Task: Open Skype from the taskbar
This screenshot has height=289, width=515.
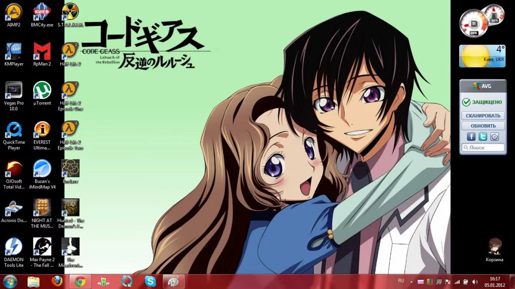Action: pos(150,281)
